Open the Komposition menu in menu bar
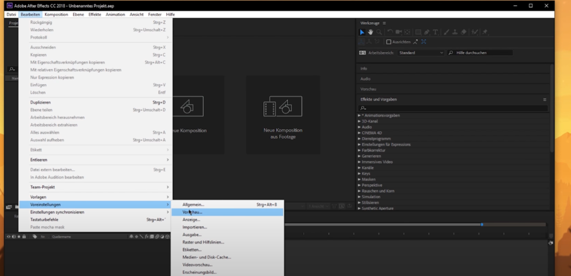The image size is (571, 276). pyautogui.click(x=56, y=14)
